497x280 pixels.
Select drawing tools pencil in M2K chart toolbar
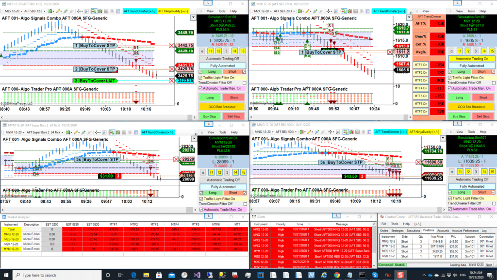(x=307, y=11)
